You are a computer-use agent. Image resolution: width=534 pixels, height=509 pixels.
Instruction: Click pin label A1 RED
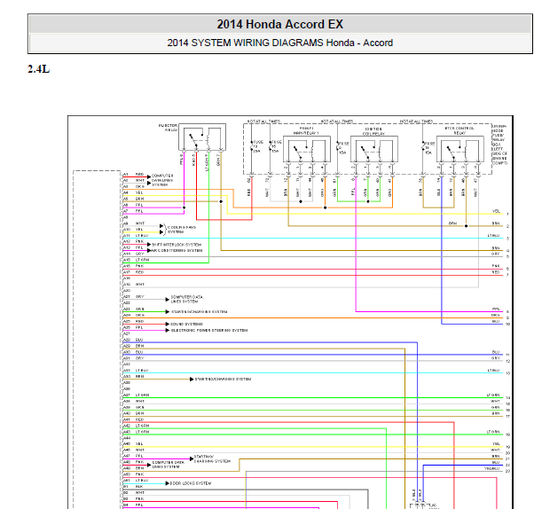[133, 175]
